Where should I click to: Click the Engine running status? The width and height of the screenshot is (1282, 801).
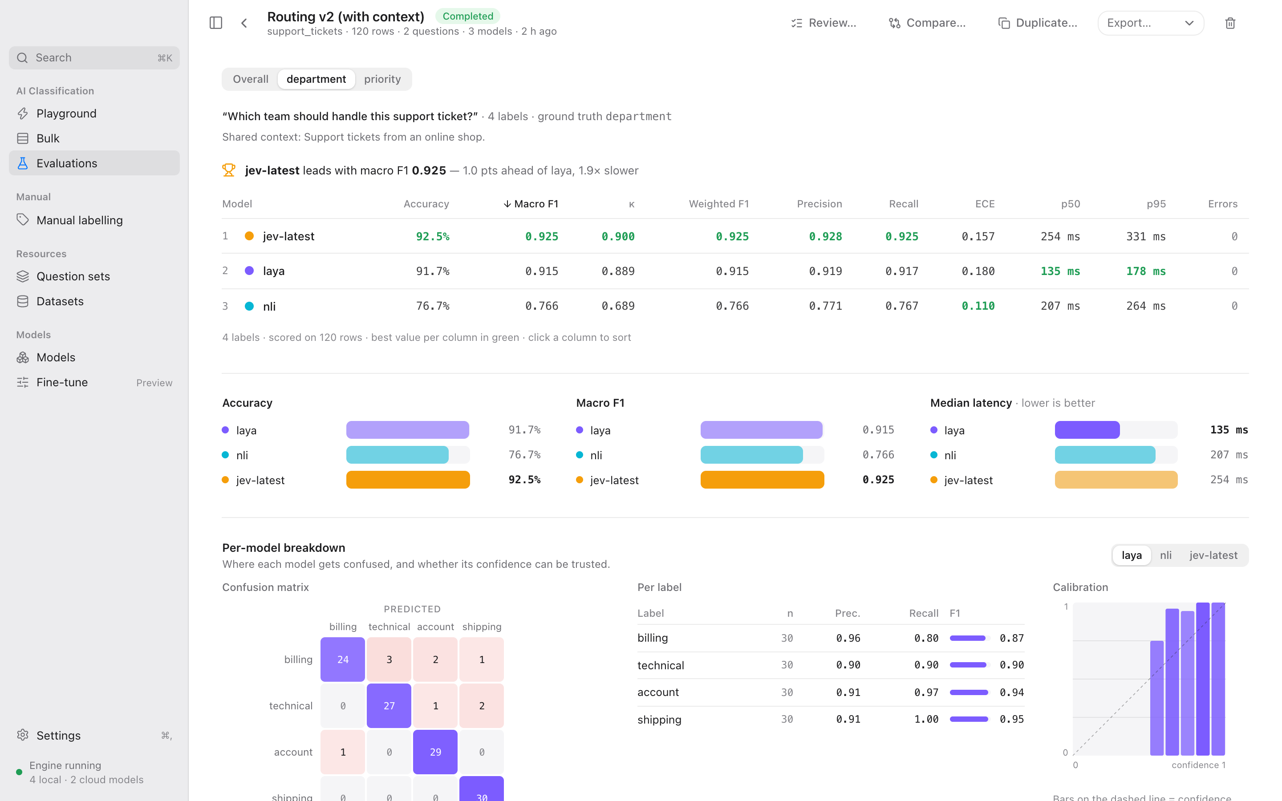click(80, 772)
